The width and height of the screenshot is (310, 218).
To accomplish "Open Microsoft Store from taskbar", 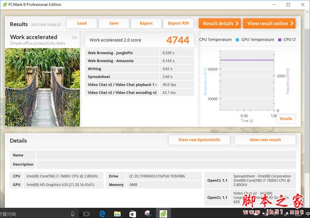I will [133, 214].
